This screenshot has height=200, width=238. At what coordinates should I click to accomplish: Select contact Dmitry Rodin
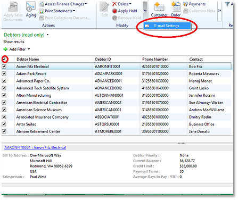pos(200,117)
